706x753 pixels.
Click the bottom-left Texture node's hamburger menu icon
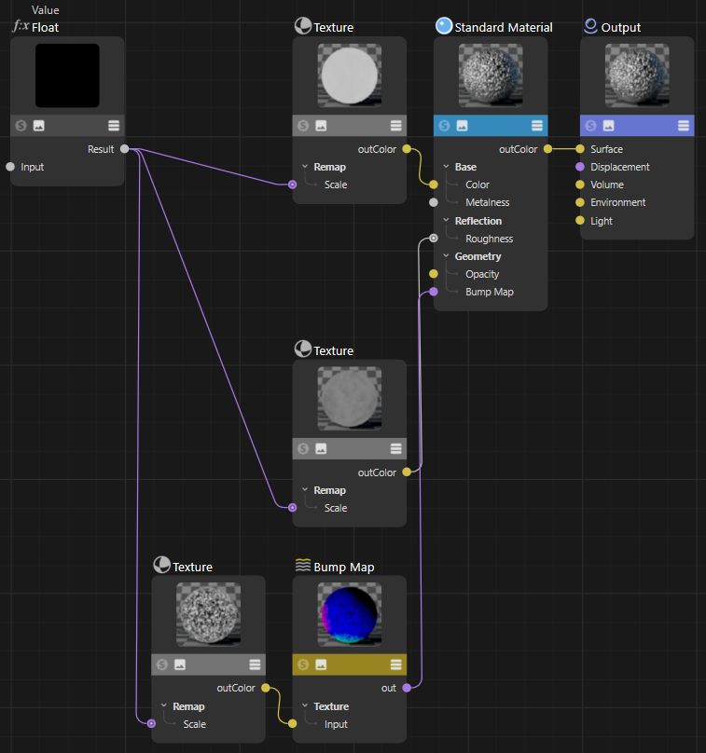[x=255, y=664]
